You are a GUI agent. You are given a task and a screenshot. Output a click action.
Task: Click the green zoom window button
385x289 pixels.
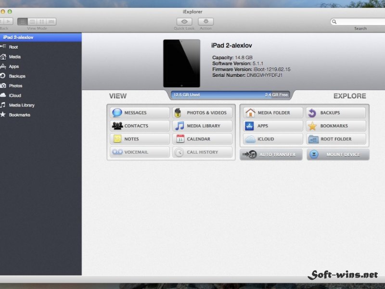point(10,12)
